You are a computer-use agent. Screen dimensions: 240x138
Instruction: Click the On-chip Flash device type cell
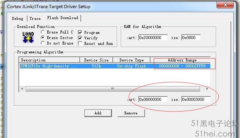tap(132, 66)
